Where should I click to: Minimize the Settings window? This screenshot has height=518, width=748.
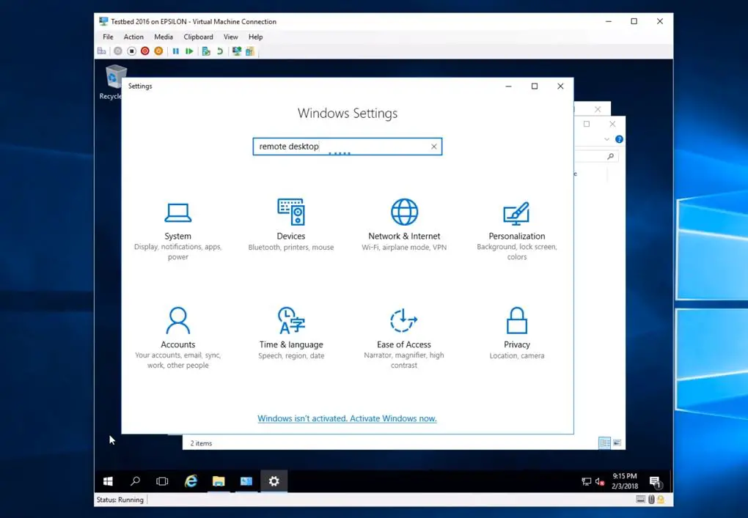click(x=508, y=86)
